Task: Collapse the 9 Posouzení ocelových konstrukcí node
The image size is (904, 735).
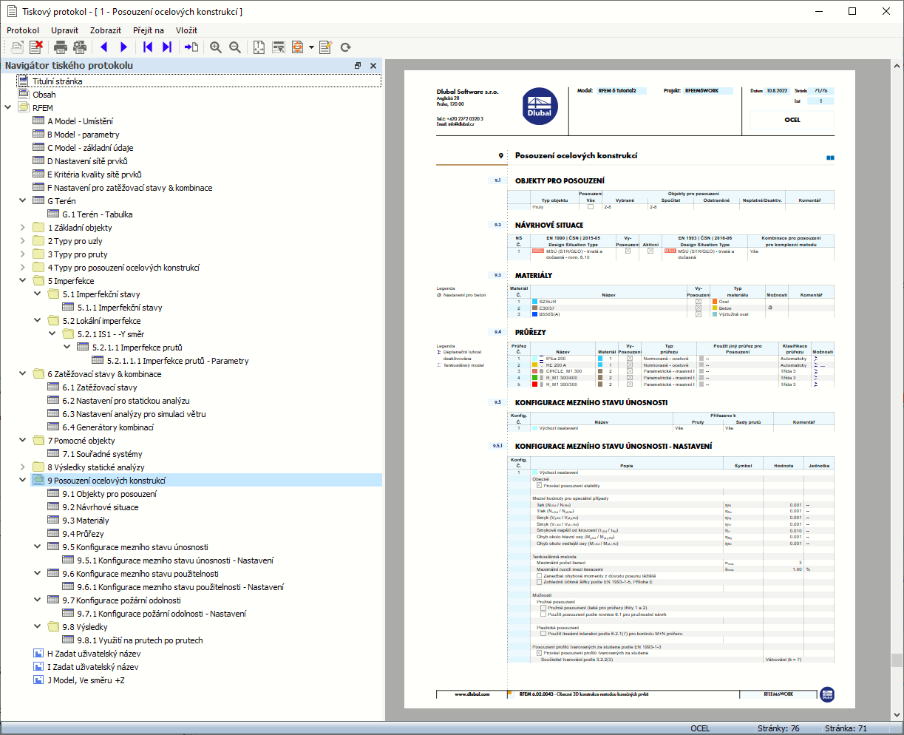Action: (23, 481)
